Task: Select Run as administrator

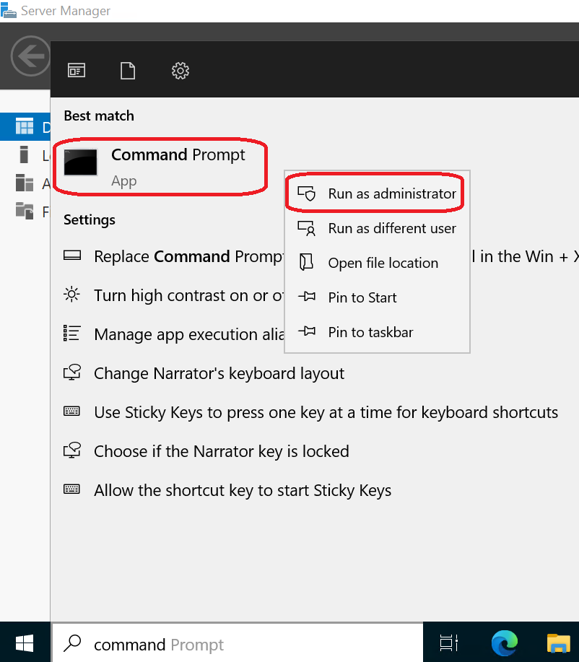Action: (375, 193)
